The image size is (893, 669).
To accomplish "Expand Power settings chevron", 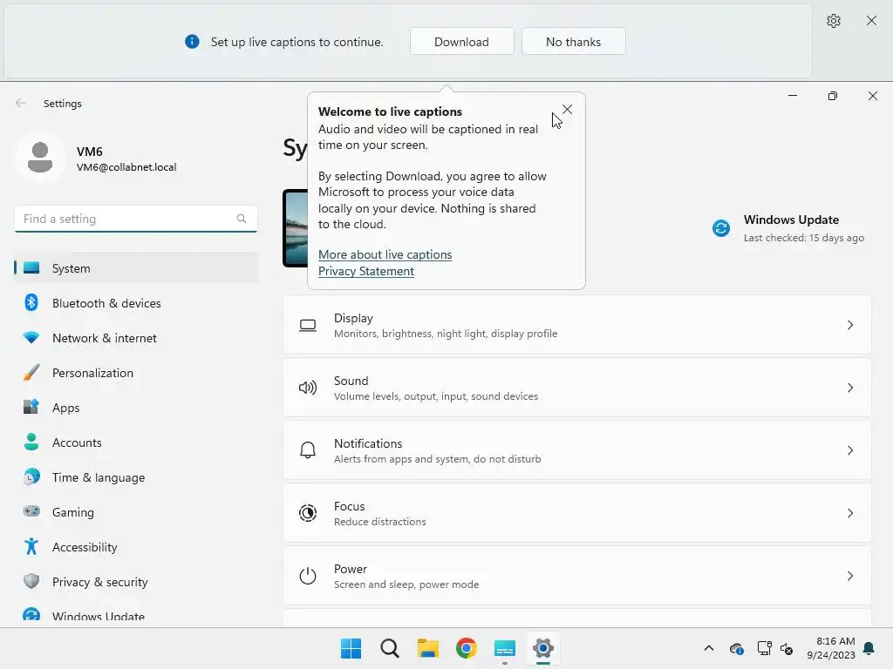I will (x=849, y=576).
